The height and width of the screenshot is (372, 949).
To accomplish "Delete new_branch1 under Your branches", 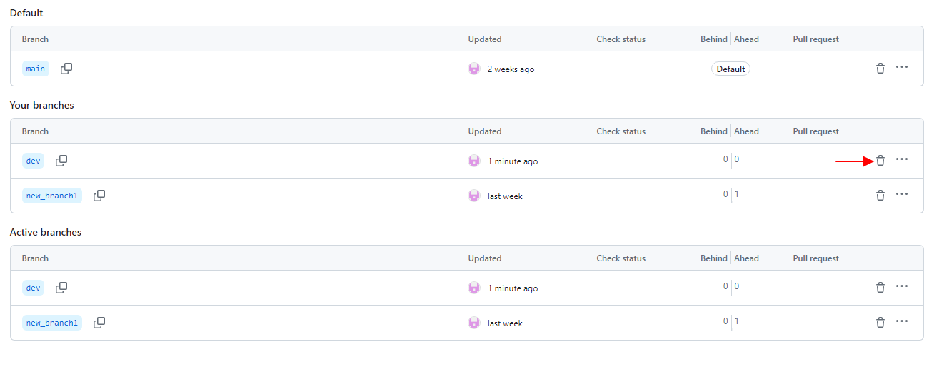I will click(880, 196).
